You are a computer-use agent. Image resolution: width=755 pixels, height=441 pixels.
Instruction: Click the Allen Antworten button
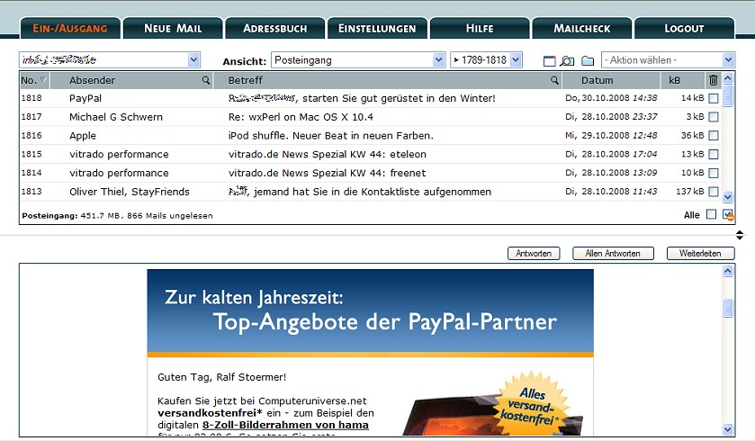tap(613, 253)
